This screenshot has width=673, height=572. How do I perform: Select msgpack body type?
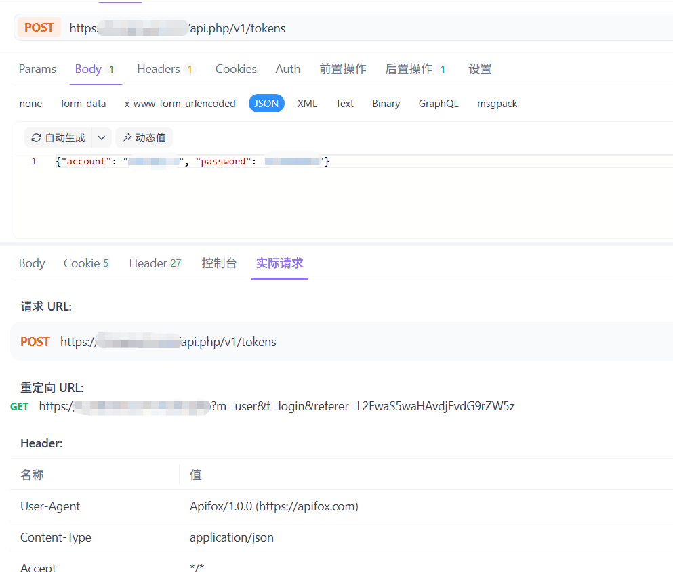click(x=497, y=104)
